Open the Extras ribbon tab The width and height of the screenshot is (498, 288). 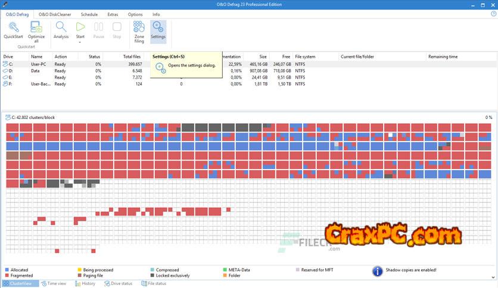coord(113,14)
